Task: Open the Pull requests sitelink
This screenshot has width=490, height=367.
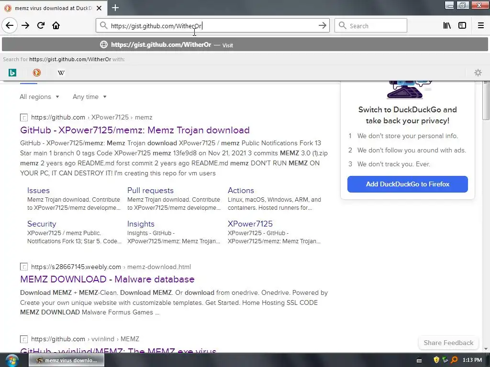Action: [x=150, y=190]
